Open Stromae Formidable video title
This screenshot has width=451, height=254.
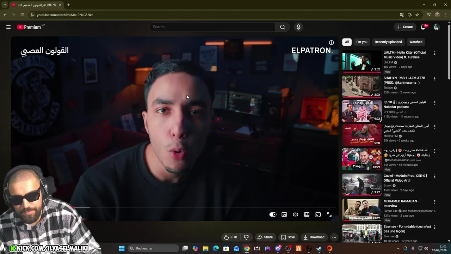point(407,229)
